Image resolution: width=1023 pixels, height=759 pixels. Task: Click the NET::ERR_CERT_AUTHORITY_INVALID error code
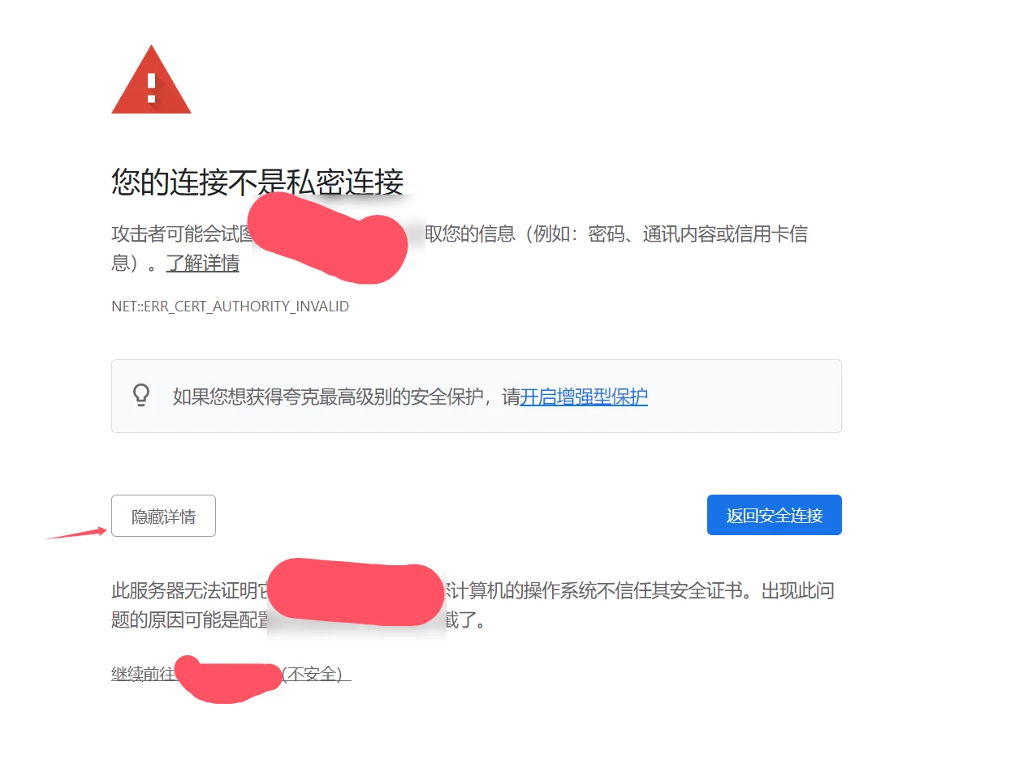[230, 307]
